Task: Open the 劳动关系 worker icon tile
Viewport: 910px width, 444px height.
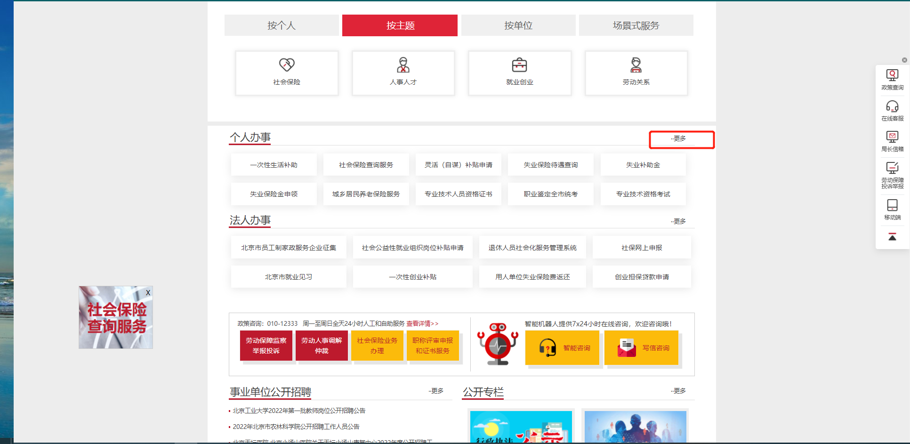Action: point(636,73)
